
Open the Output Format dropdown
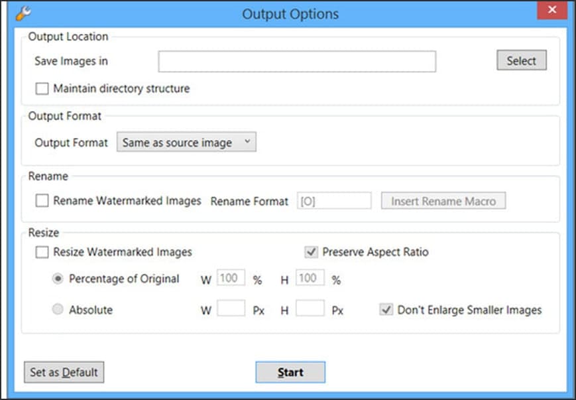[x=186, y=143]
